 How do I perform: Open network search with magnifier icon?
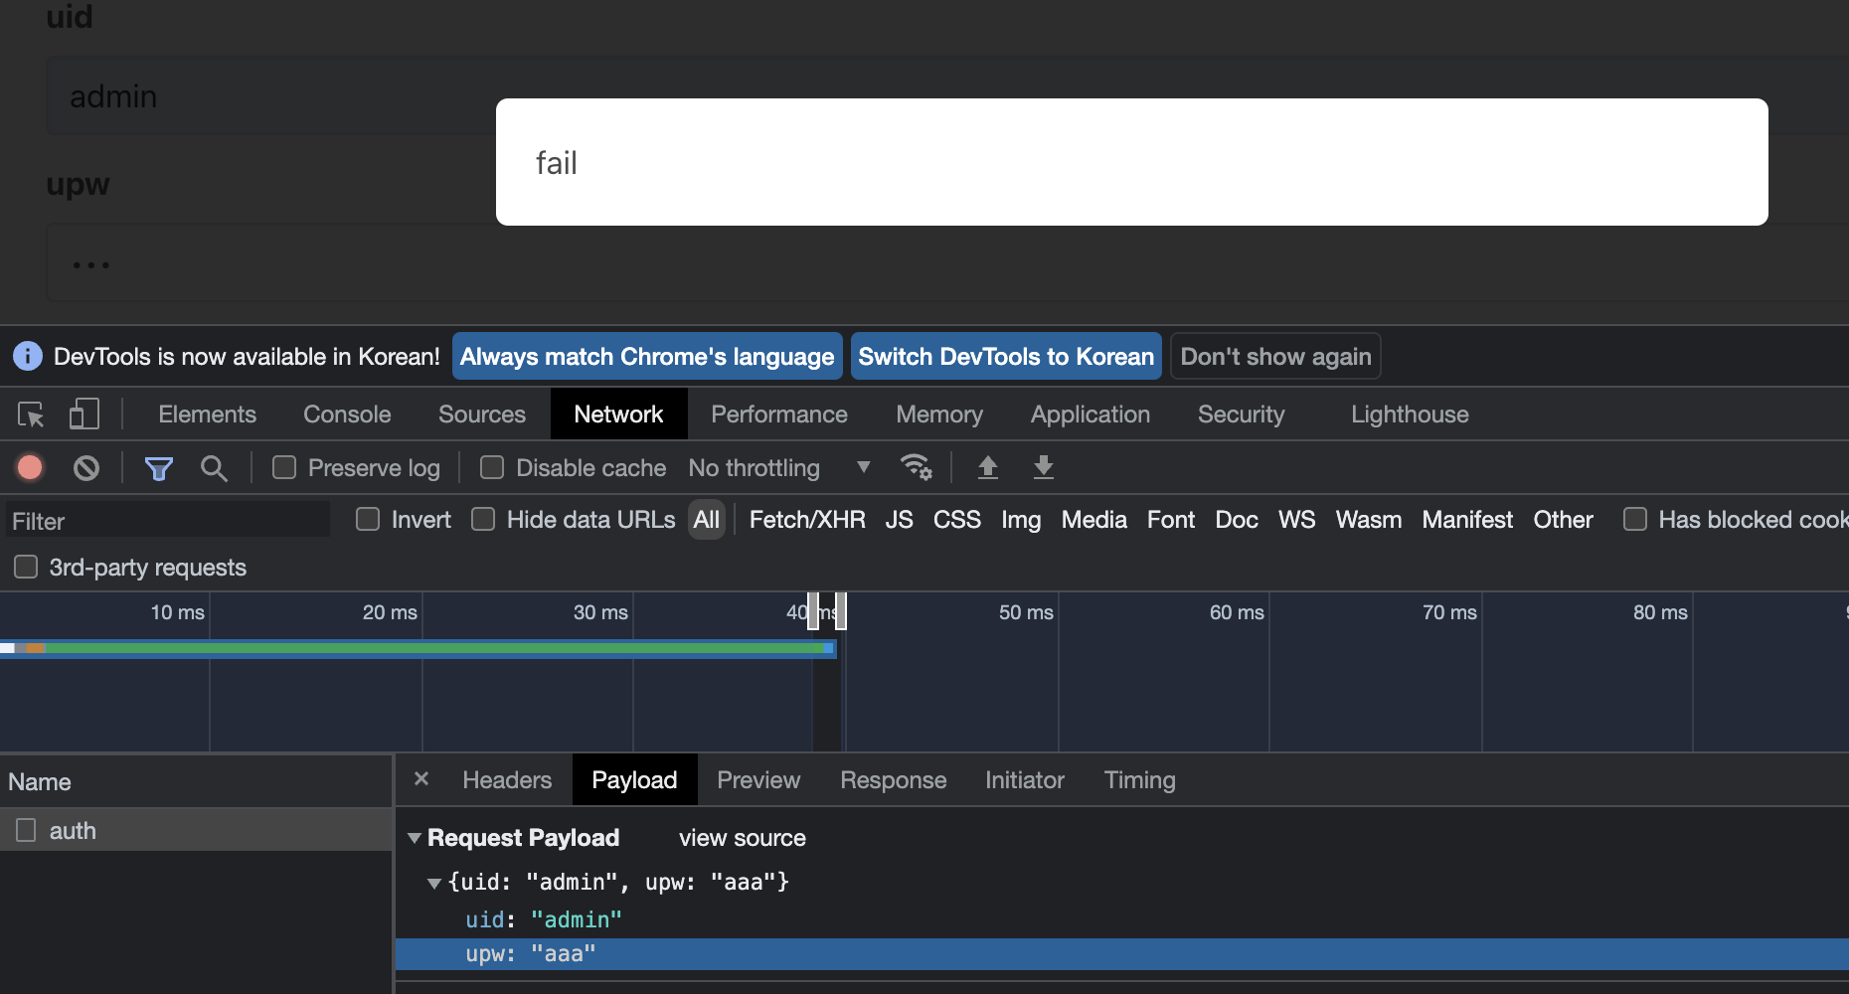(x=214, y=468)
